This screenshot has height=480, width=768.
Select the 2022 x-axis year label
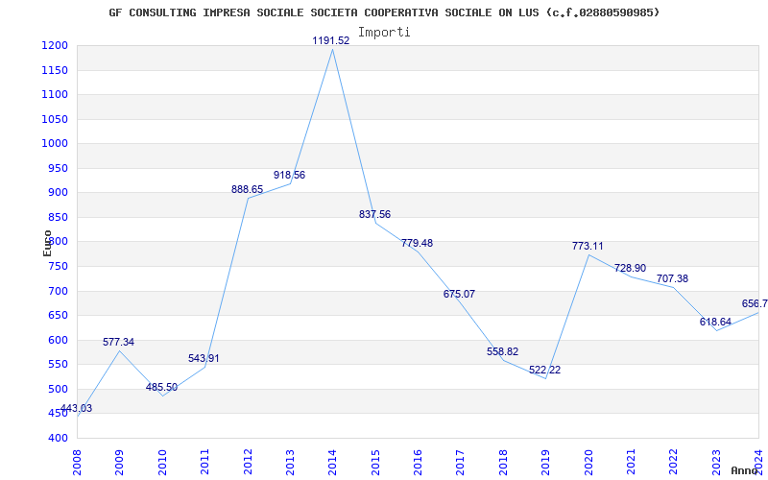674,462
